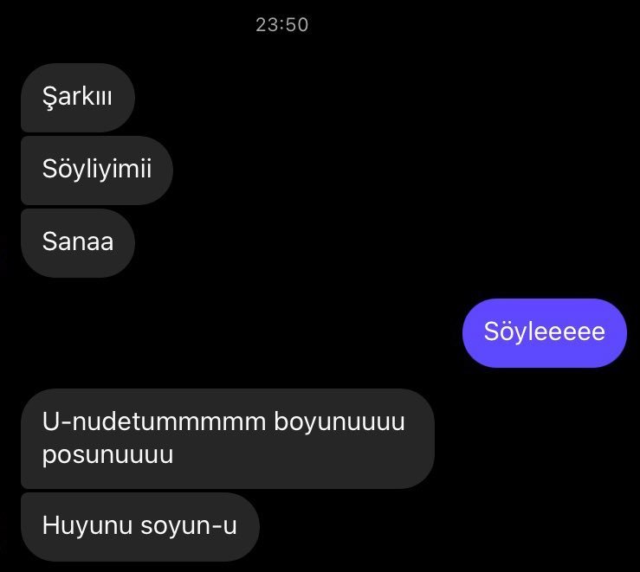Viewport: 640px width, 572px height.
Task: Tap the purple Söyleeeee sent message
Action: coord(545,333)
